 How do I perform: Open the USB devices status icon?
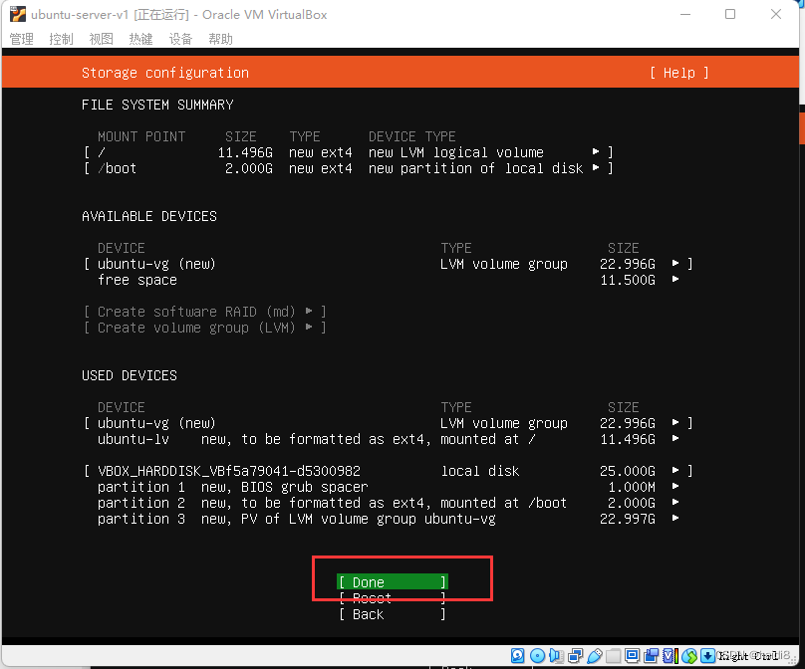[595, 656]
